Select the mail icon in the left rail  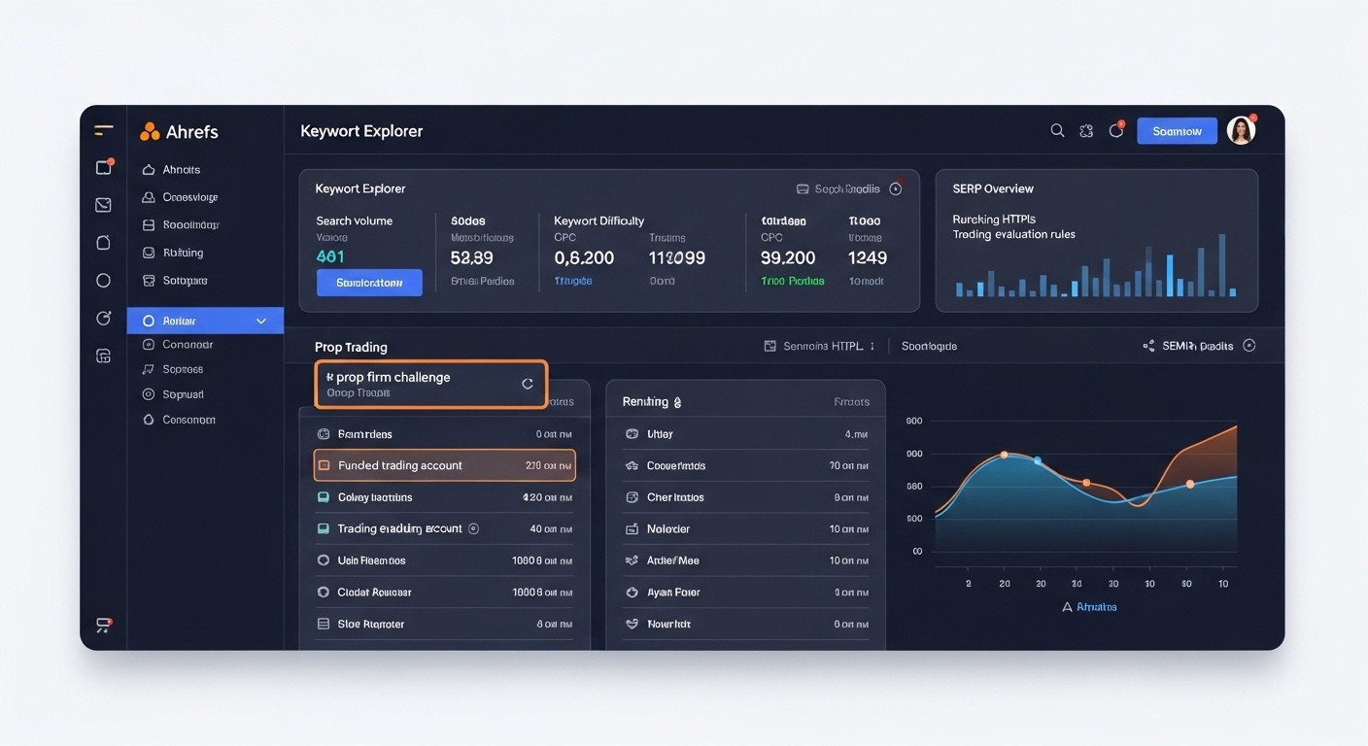point(103,204)
